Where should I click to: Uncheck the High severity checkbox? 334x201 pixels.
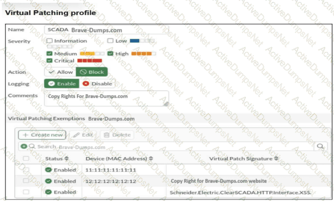(110, 54)
